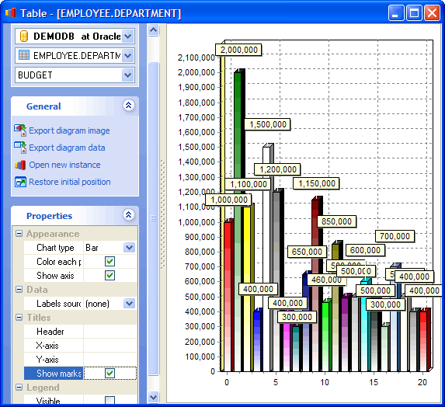Click the chart icon in the title bar
Screen dimensions: 445x407
coord(11,13)
